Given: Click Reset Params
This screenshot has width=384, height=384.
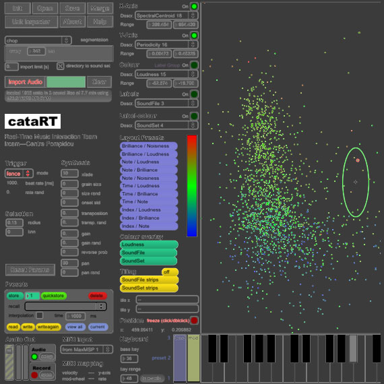Looking at the screenshot, I should (30, 269).
